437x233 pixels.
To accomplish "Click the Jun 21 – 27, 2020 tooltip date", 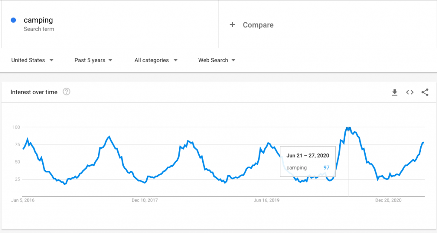I will pos(308,155).
